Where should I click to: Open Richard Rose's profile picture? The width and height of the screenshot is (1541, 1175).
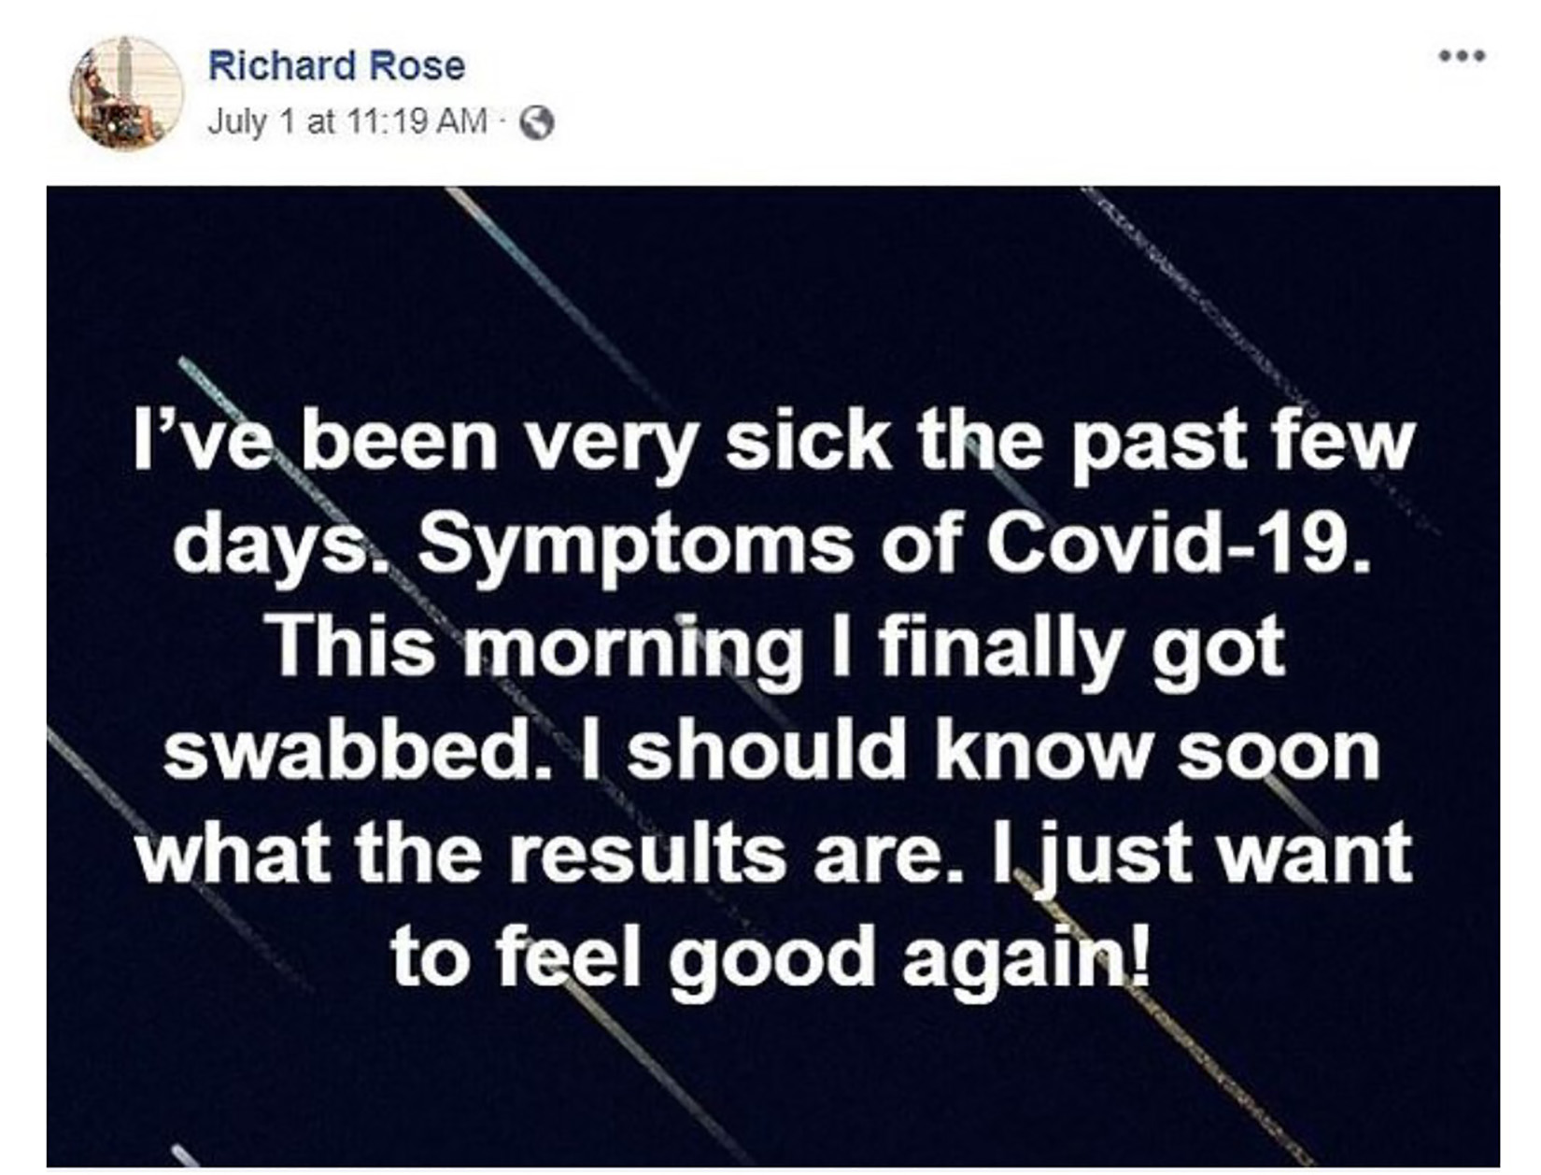pos(126,93)
